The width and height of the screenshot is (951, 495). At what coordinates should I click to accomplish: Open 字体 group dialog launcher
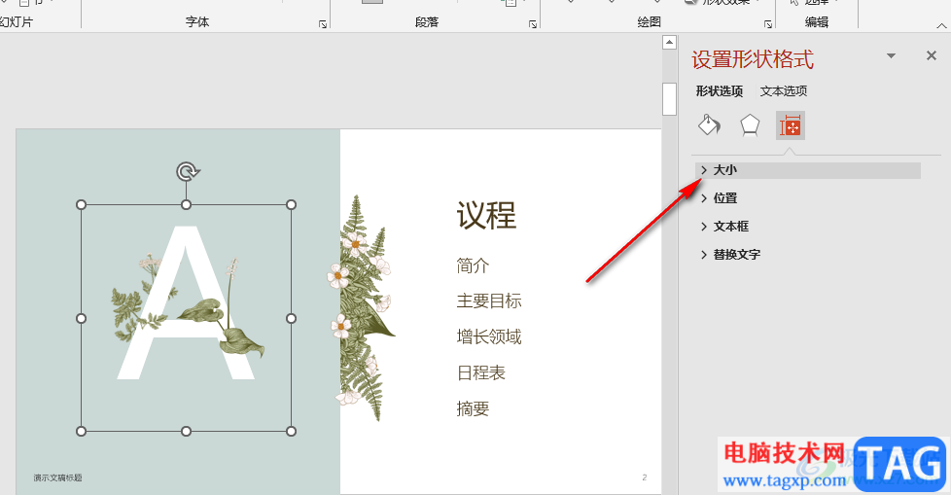coord(323,24)
